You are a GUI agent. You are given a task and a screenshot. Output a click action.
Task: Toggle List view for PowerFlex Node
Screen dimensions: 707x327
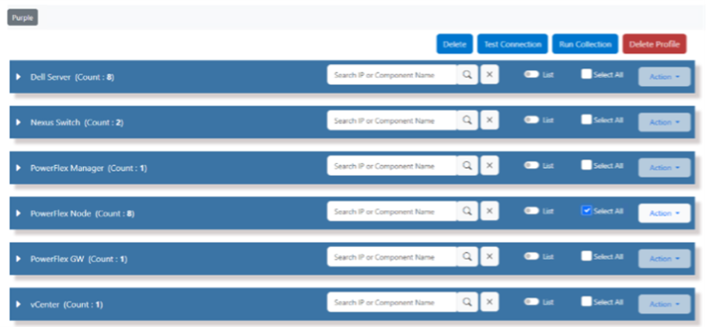[x=532, y=211]
